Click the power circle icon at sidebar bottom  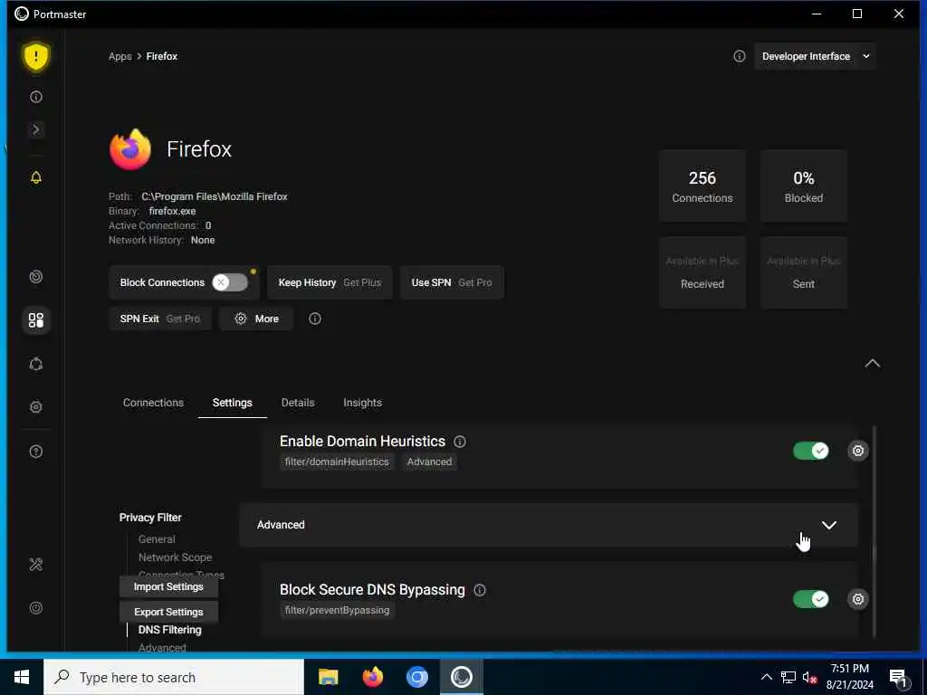click(x=36, y=608)
